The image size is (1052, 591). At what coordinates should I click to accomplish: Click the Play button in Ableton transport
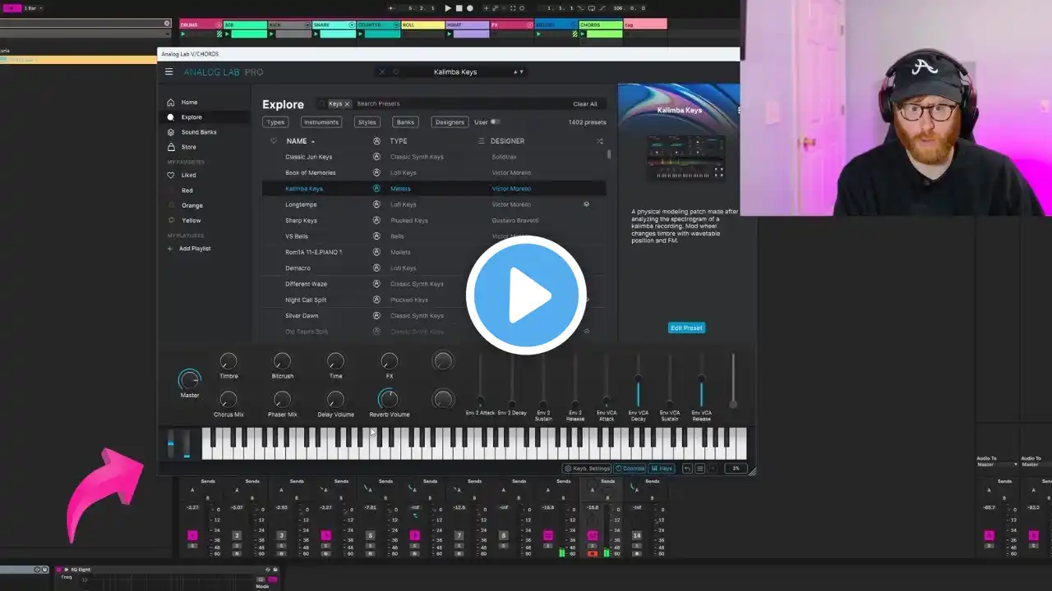pos(448,8)
